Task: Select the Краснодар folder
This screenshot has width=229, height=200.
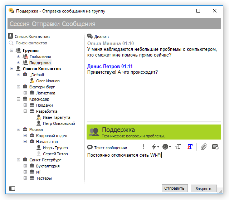Action: point(39,99)
